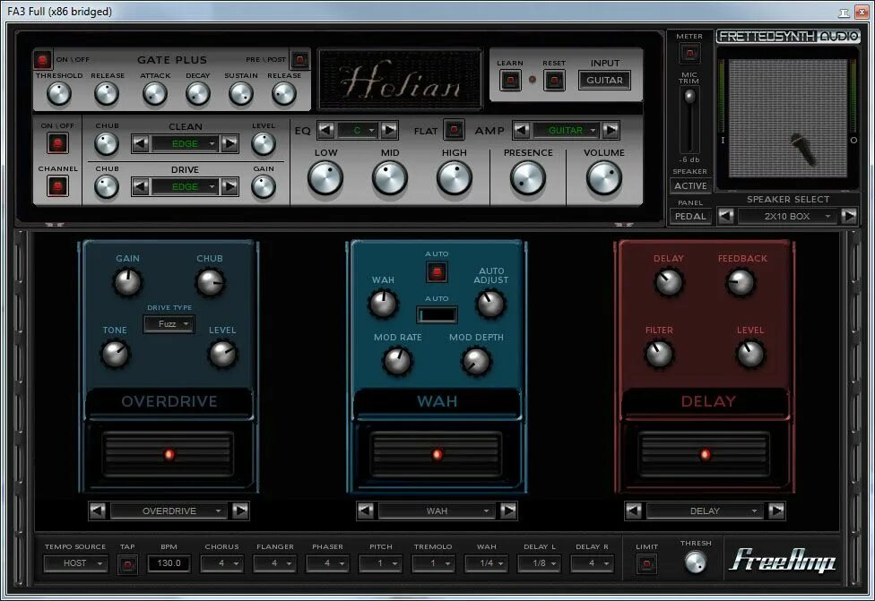
Task: Click the MIC TRIM slider handle
Action: tap(689, 97)
